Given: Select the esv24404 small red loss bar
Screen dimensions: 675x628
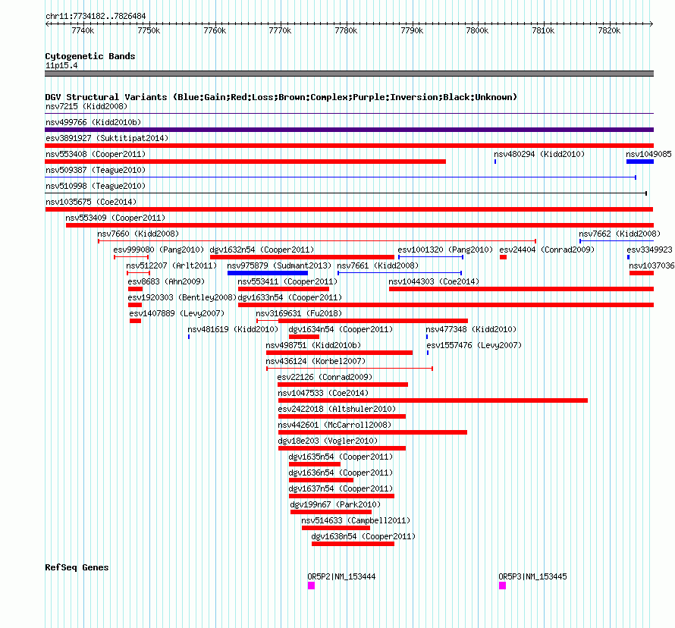Looking at the screenshot, I should tap(504, 257).
